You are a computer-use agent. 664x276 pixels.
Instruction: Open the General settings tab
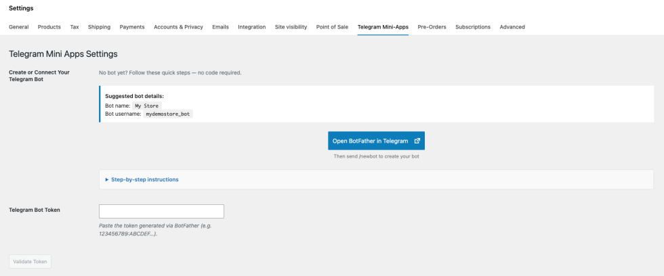coord(18,27)
